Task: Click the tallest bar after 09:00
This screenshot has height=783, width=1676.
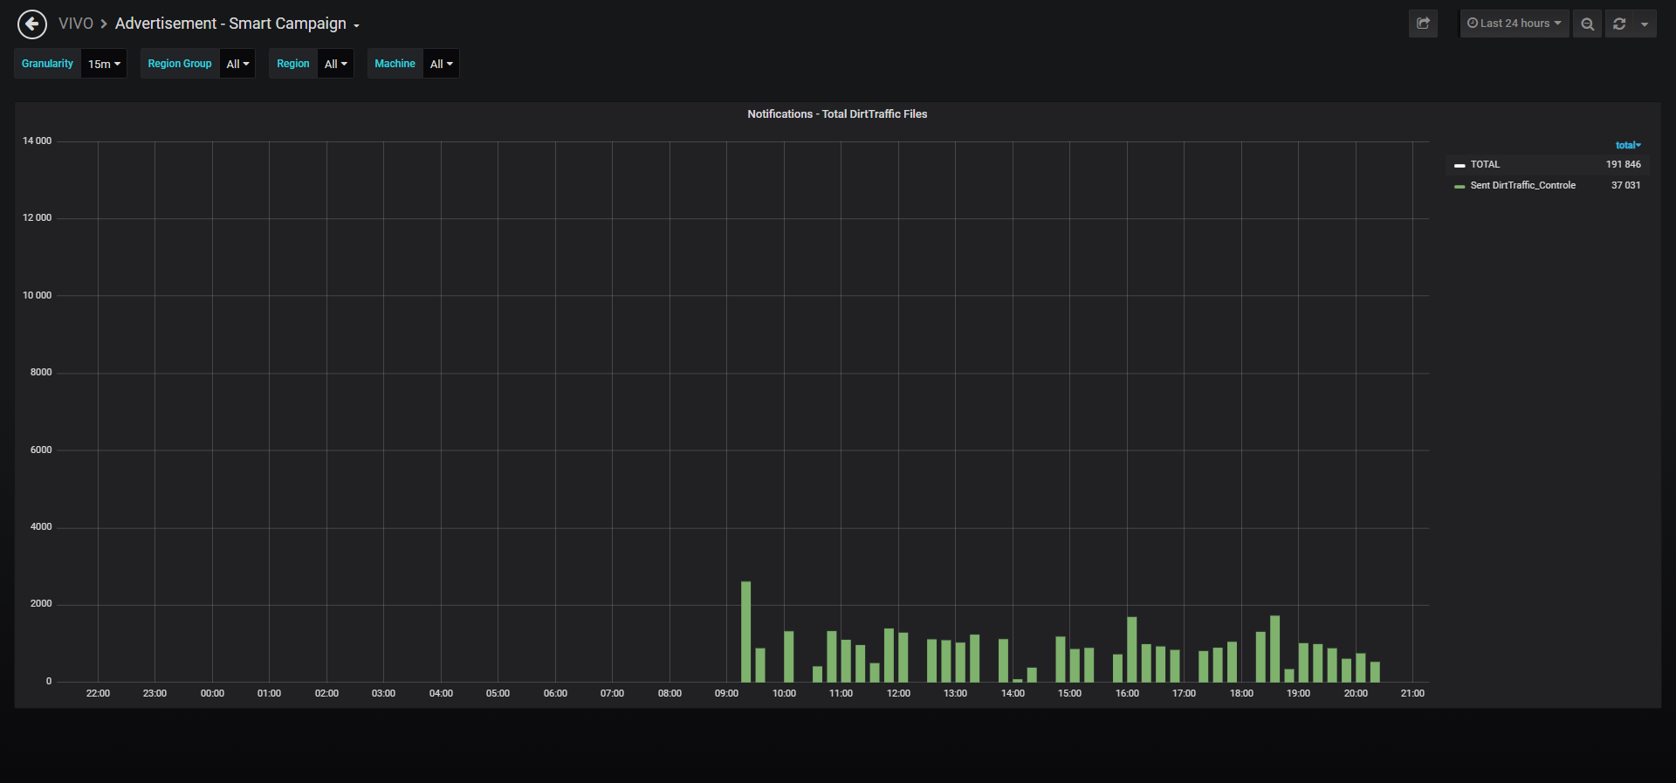Action: 745,632
